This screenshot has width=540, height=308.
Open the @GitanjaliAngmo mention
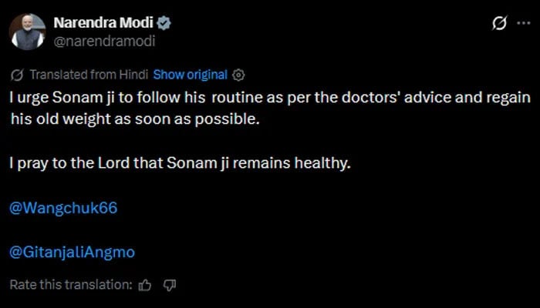click(73, 253)
